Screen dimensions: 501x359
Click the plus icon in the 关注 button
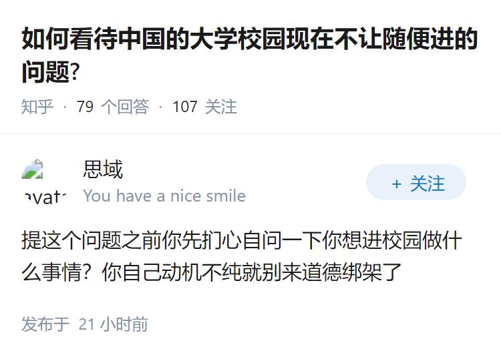click(397, 184)
